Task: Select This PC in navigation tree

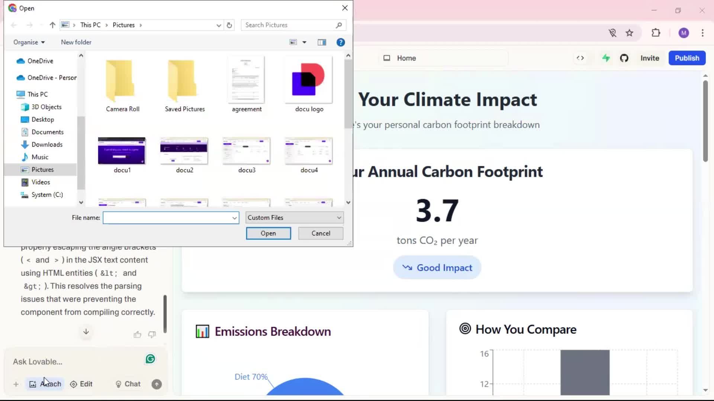Action: coord(37,94)
